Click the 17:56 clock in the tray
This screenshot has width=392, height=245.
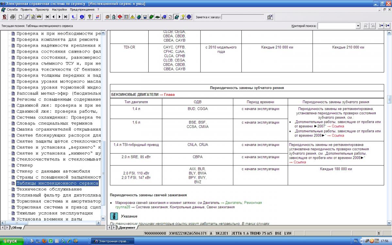385,241
